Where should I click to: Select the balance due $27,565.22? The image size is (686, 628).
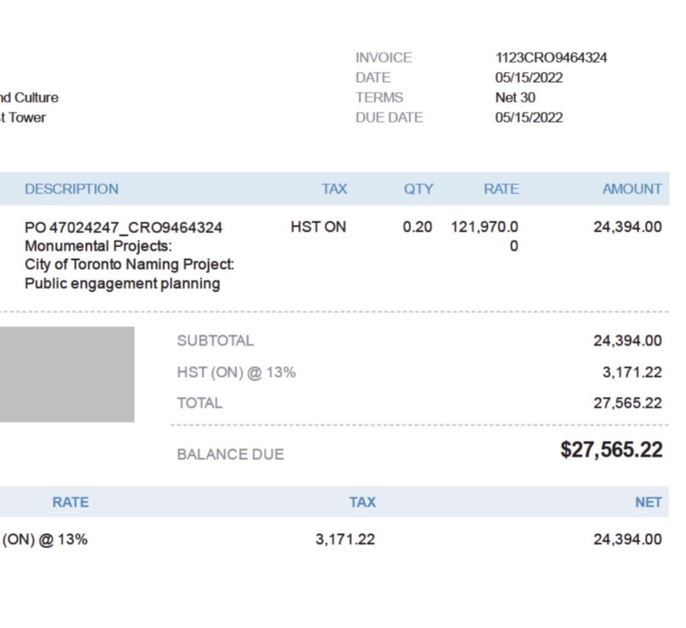click(612, 450)
